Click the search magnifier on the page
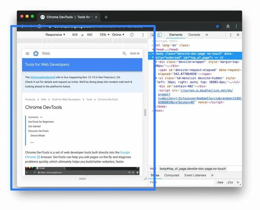260x210 pixels. click(x=125, y=53)
